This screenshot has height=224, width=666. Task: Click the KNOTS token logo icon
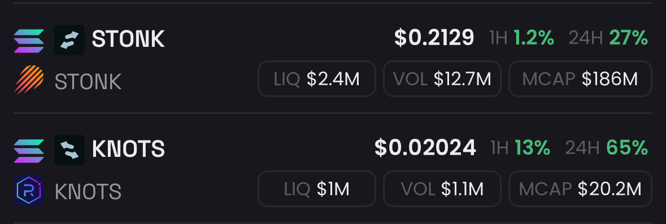click(69, 150)
